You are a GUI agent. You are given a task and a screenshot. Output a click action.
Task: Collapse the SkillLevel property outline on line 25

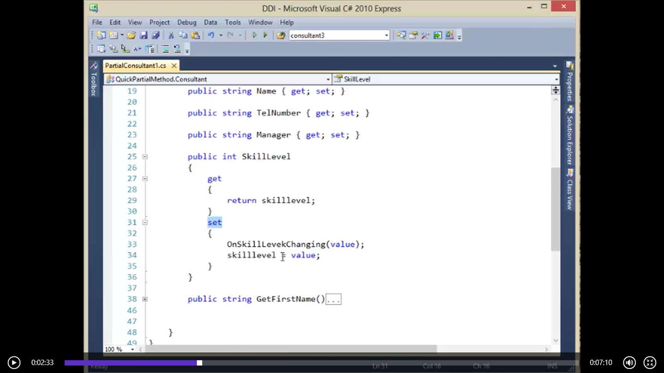[145, 157]
